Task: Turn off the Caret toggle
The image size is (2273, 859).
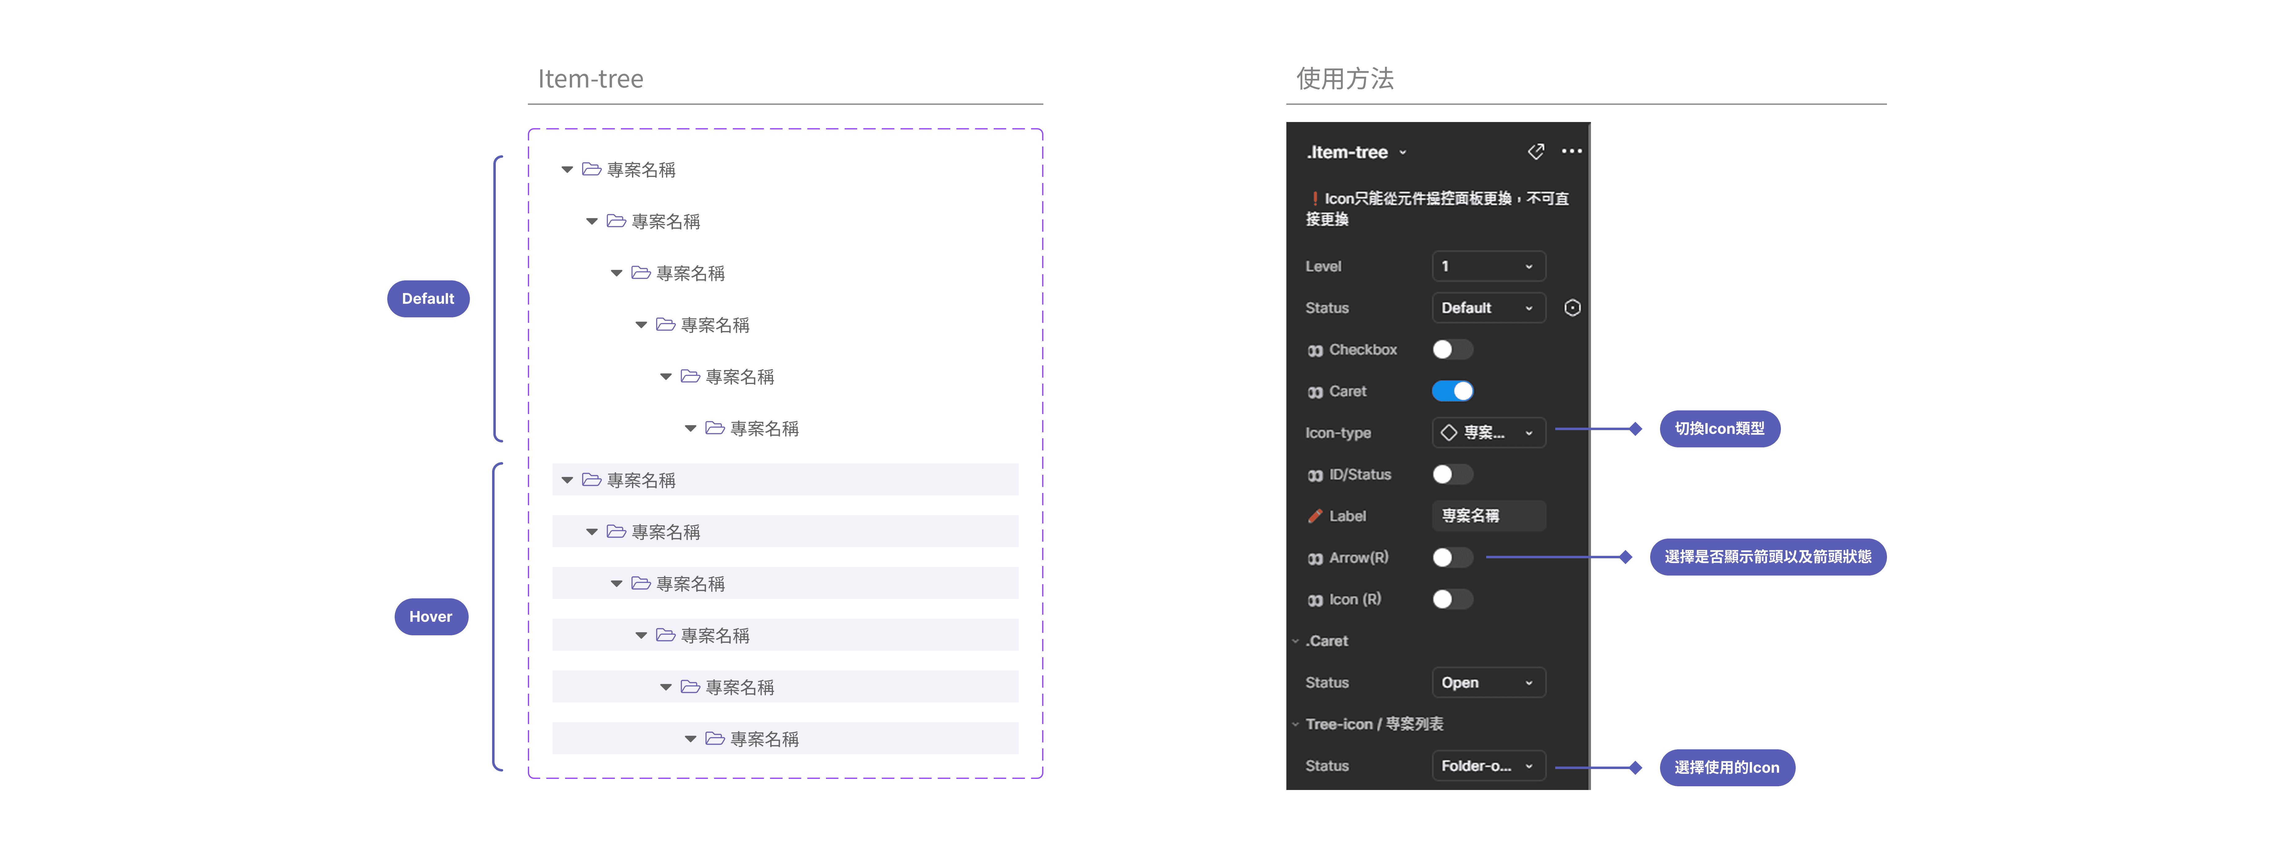Action: point(1452,391)
